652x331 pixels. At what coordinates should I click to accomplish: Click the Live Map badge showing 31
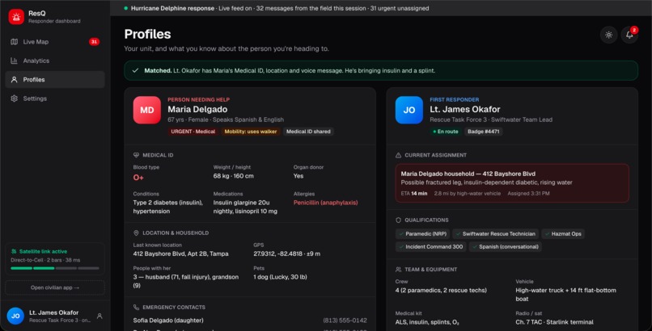94,42
